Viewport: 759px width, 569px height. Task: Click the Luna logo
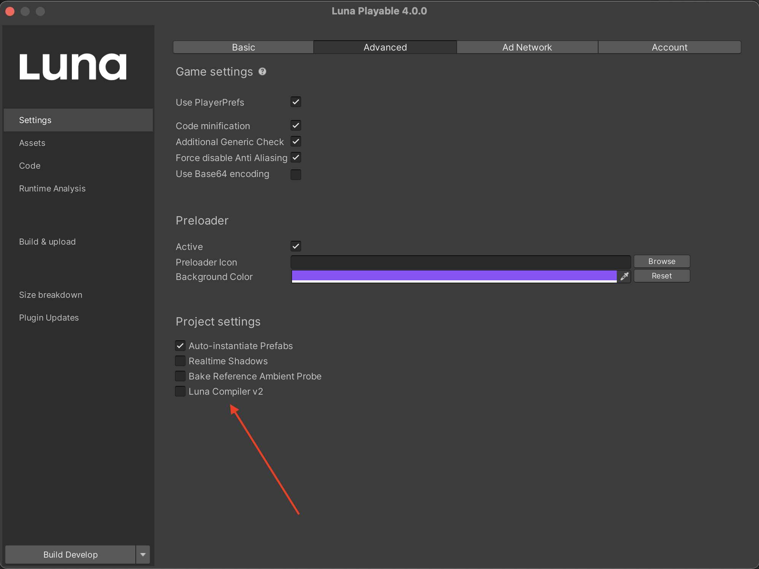pos(73,67)
